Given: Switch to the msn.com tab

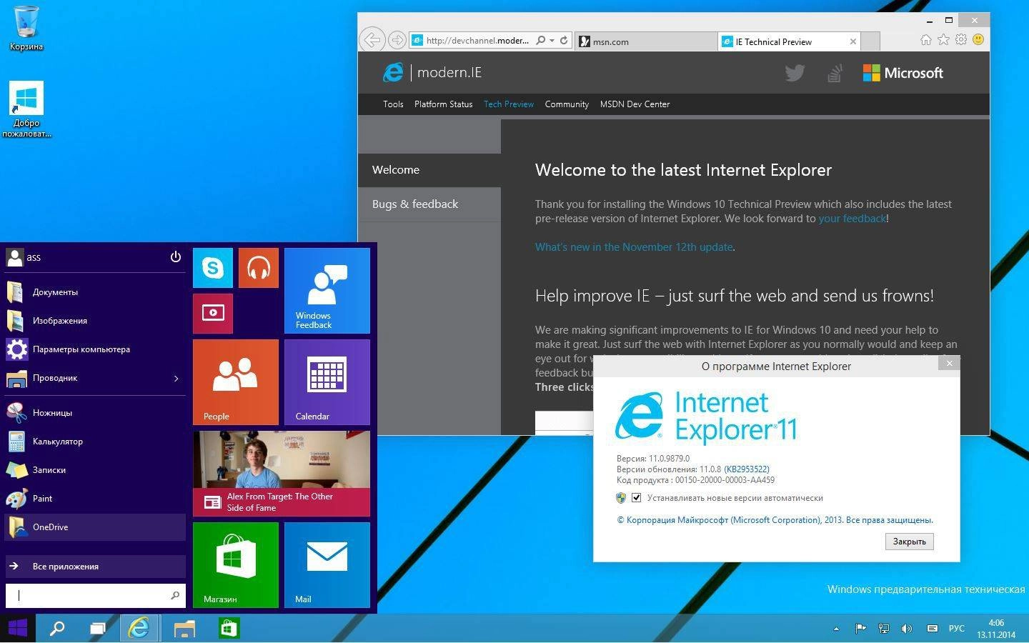Looking at the screenshot, I should [x=646, y=41].
